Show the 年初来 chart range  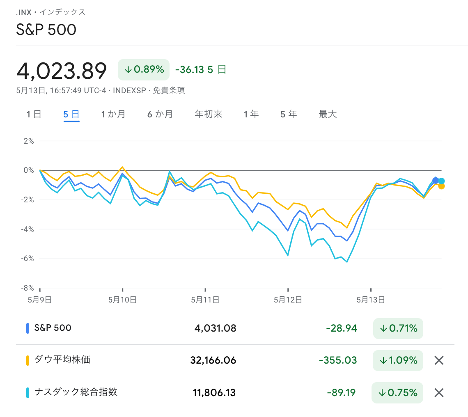click(209, 114)
